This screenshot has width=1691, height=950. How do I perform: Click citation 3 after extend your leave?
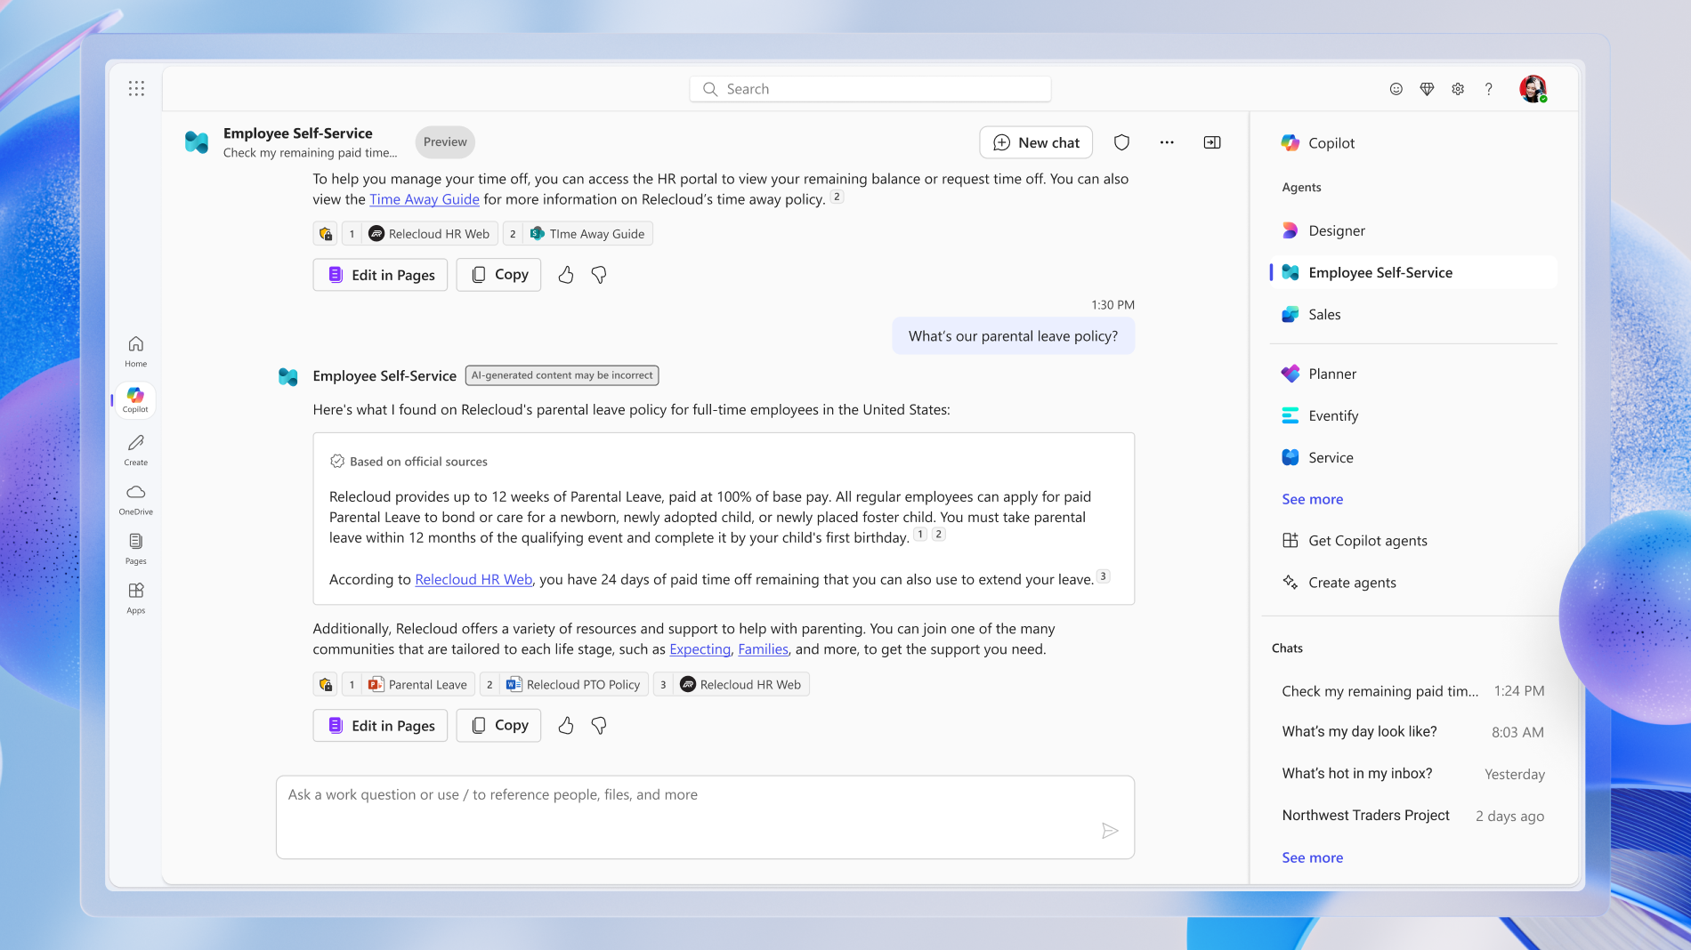click(1103, 576)
